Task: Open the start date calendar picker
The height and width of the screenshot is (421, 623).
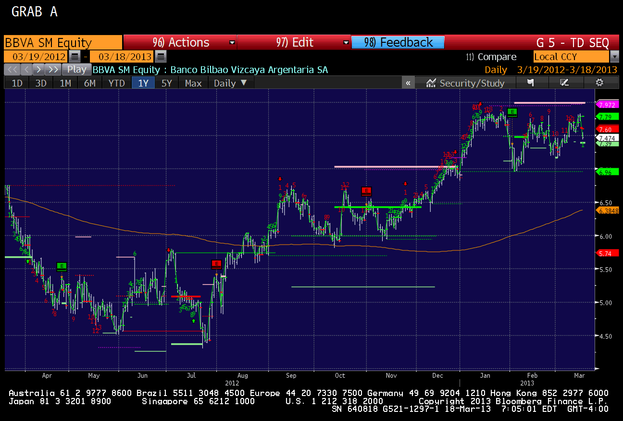Action: 75,56
